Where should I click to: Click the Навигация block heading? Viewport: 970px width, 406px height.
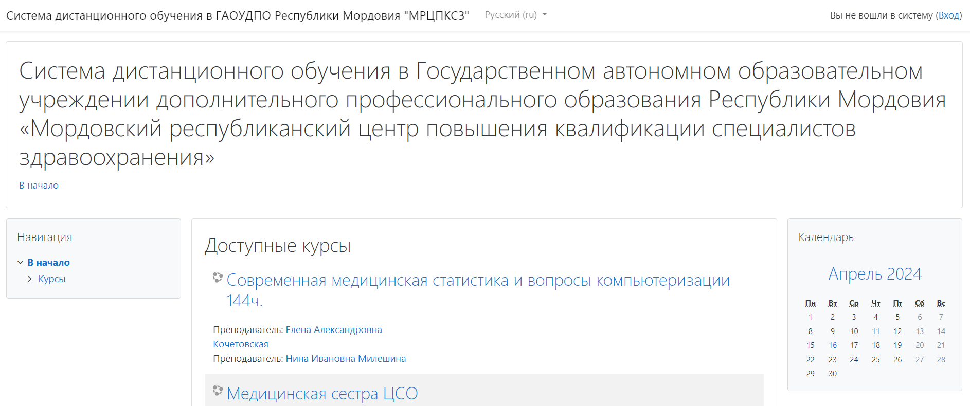tap(45, 237)
